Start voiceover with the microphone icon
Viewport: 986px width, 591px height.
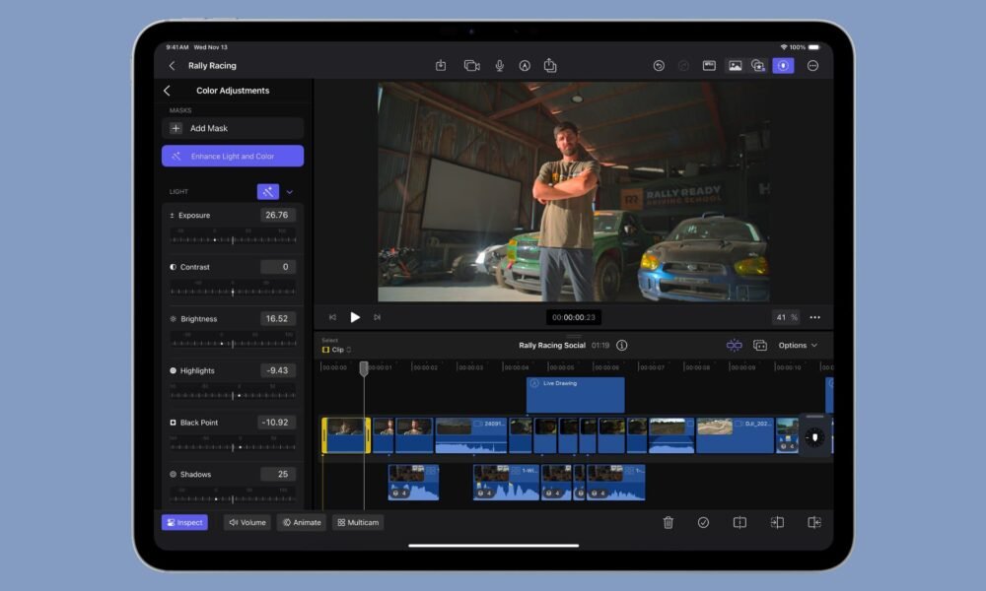click(x=500, y=66)
